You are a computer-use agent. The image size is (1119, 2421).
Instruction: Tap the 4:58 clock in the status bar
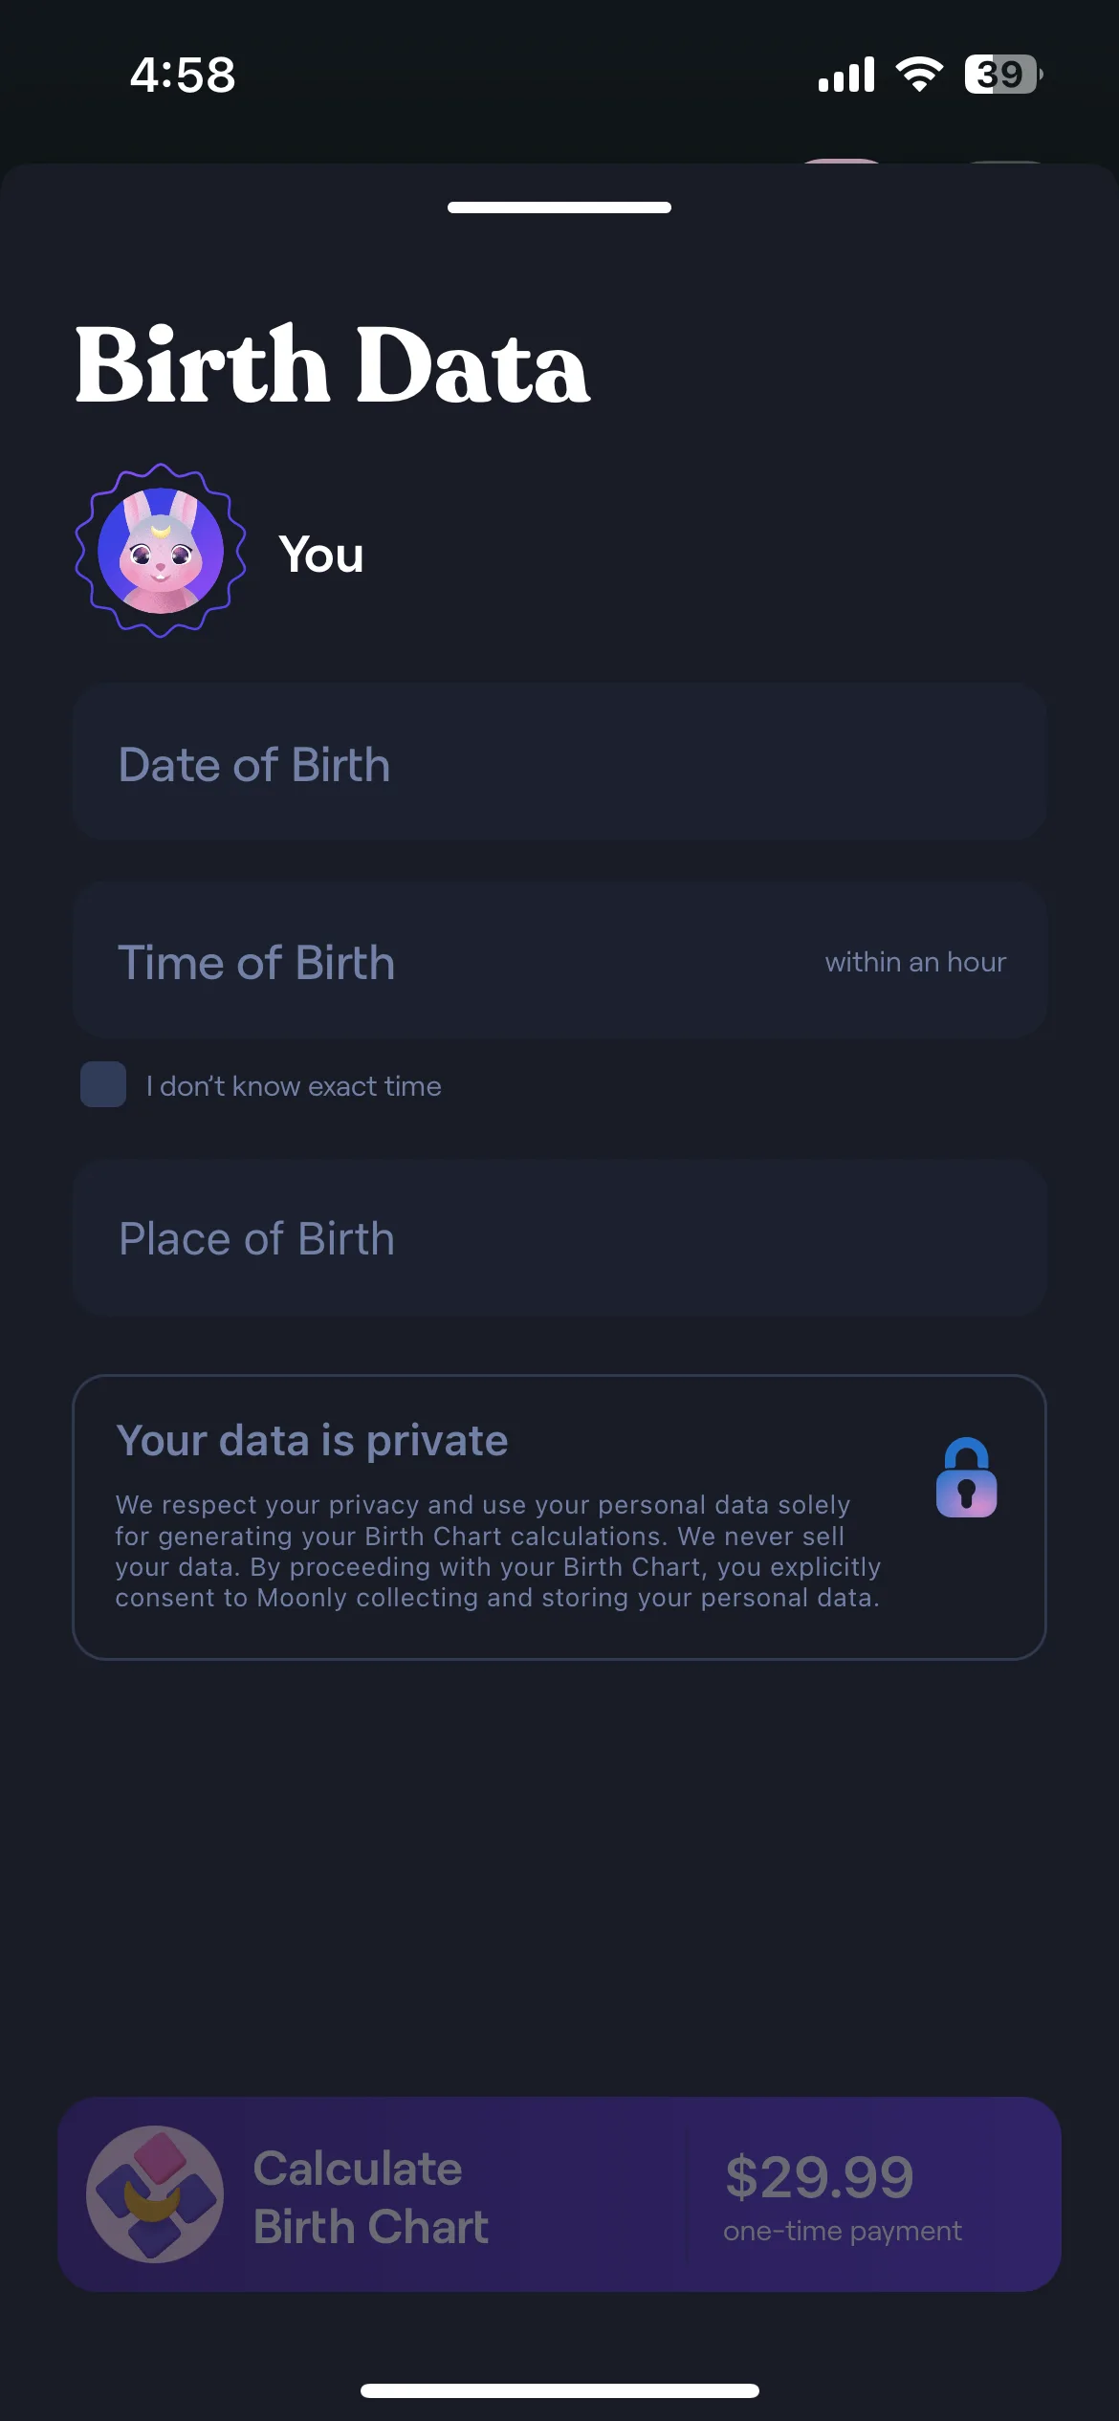pos(183,75)
